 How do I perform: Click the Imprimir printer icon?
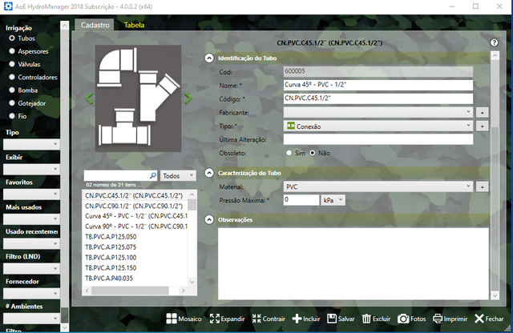tap(438, 319)
